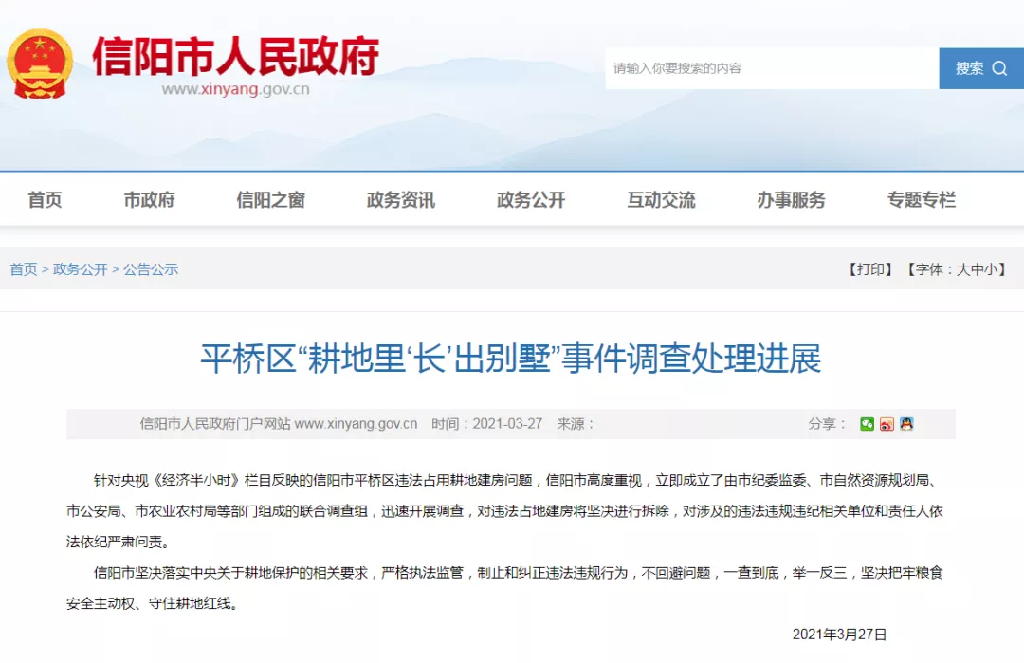This screenshot has width=1024, height=663.
Task: Share the article via WeChat icon
Action: coord(867,424)
